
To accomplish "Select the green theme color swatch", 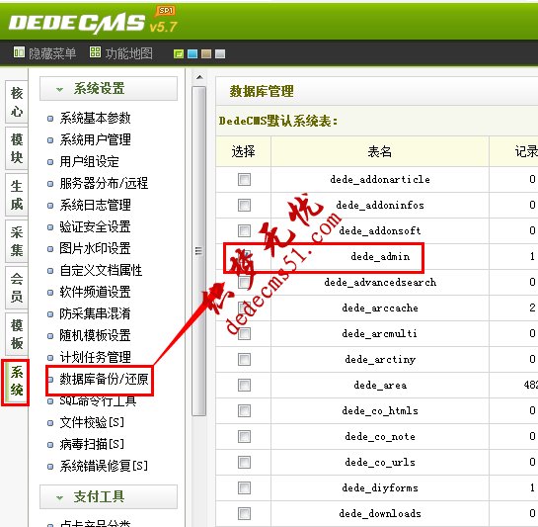I will (x=179, y=54).
